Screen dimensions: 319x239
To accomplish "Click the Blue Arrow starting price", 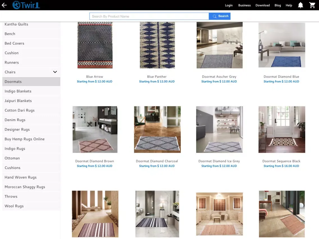I will coord(95,82).
